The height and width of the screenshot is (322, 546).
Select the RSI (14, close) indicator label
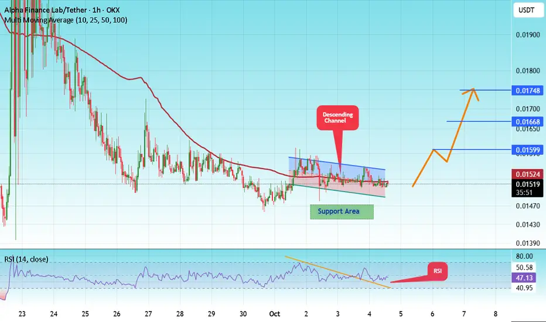coord(26,259)
